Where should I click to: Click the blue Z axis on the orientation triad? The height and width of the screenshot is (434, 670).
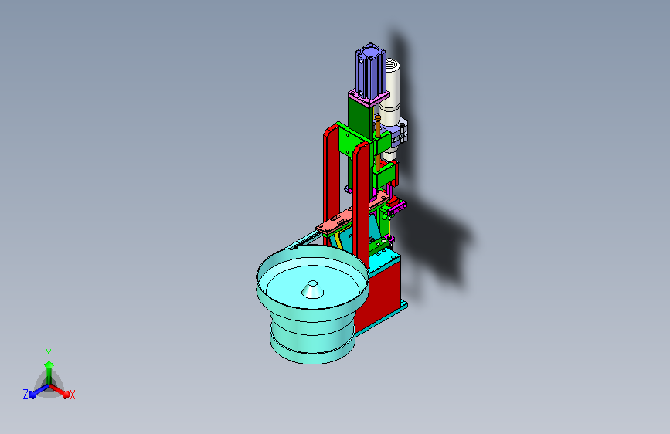(x=37, y=392)
